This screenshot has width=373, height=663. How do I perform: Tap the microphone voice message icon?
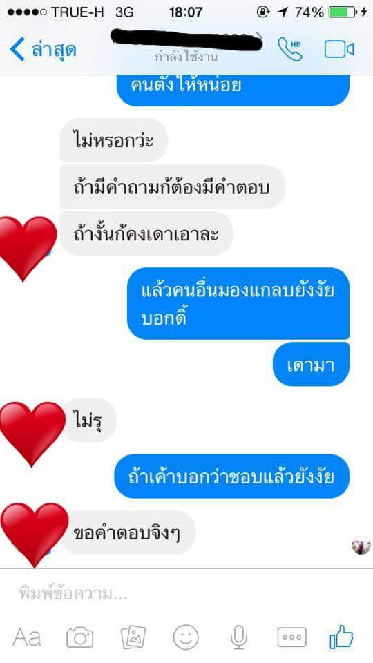[x=239, y=637]
